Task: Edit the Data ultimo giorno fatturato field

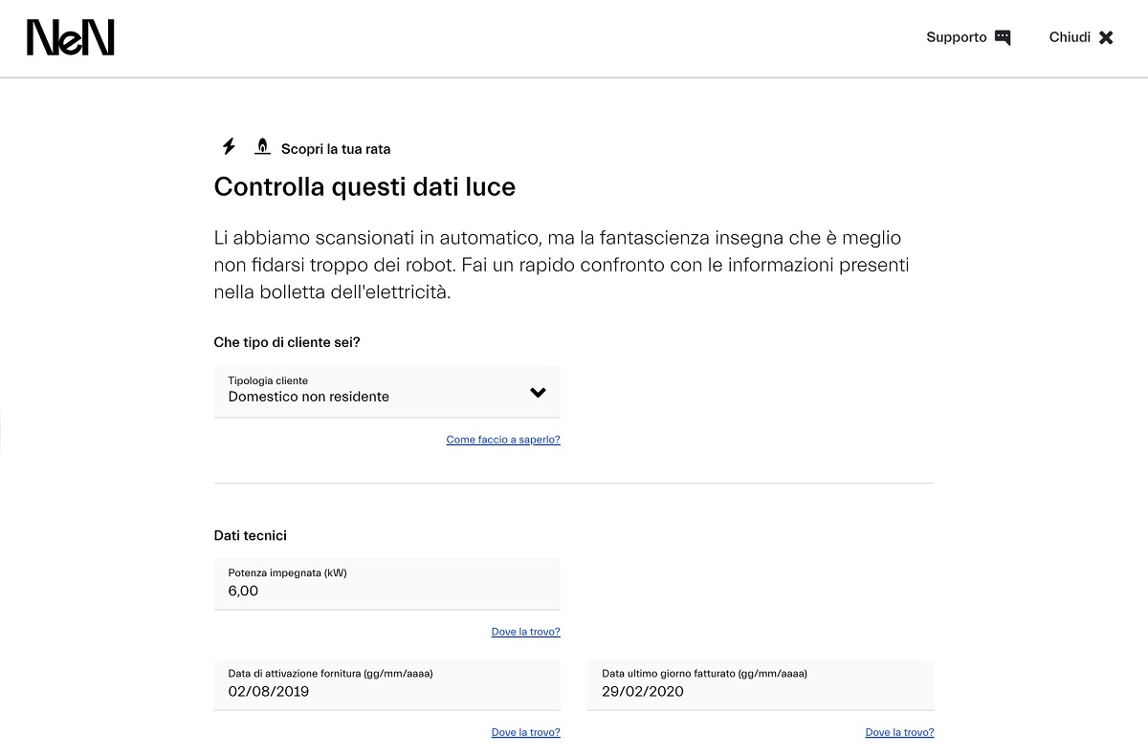Action: click(761, 684)
